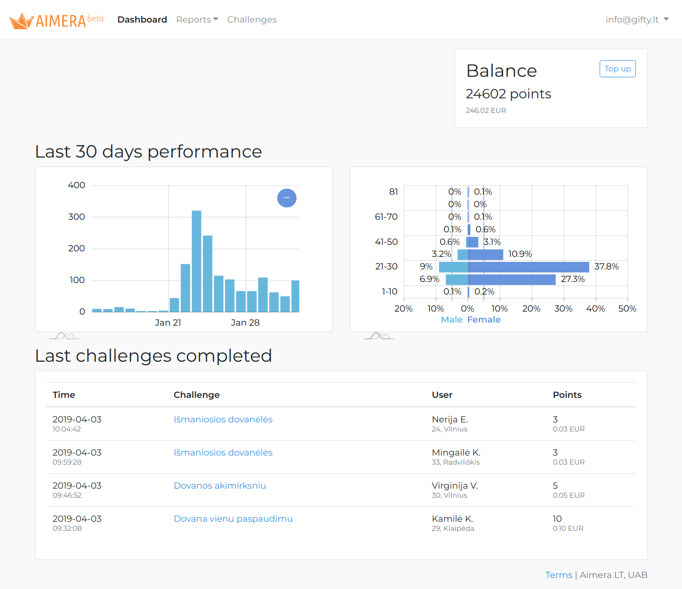Click the Points column header
Image resolution: width=682 pixels, height=589 pixels.
coord(567,395)
